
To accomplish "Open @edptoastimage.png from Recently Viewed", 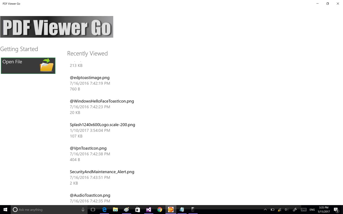I will click(x=90, y=77).
